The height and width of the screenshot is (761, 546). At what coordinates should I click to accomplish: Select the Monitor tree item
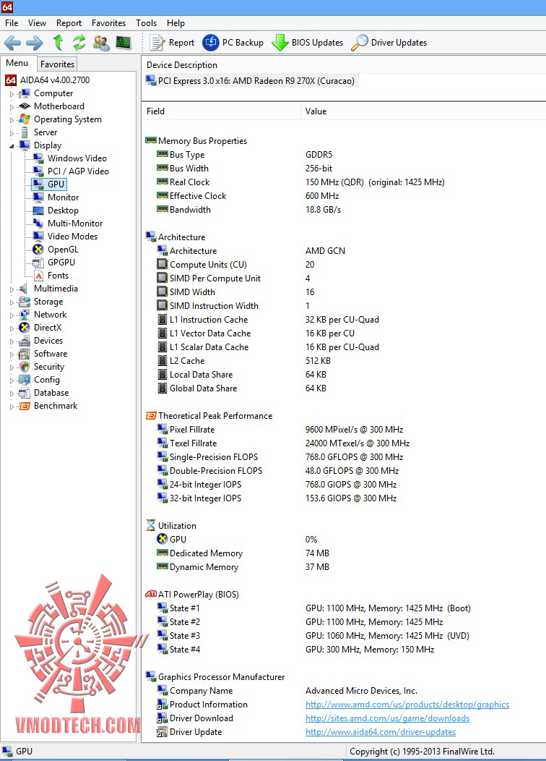coord(63,197)
